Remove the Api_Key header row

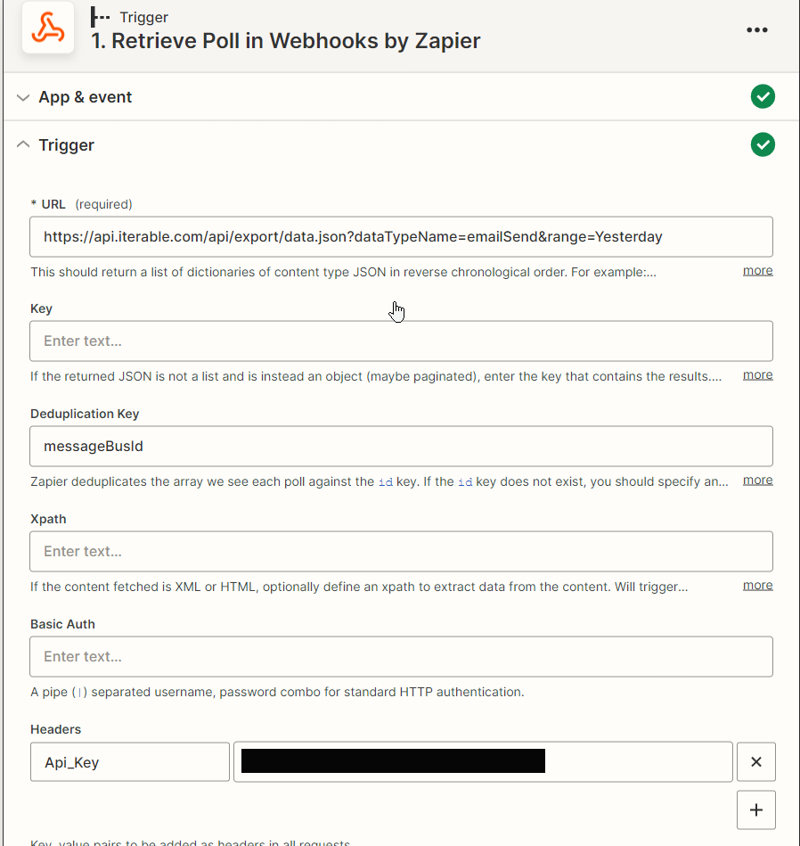point(755,762)
